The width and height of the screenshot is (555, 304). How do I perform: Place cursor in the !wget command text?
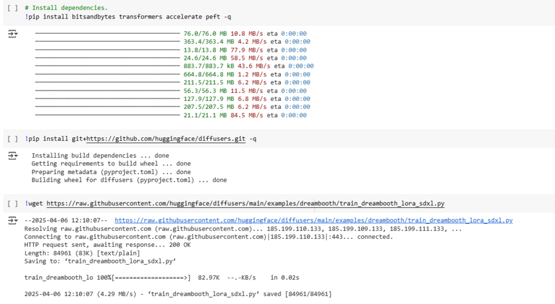pos(36,204)
